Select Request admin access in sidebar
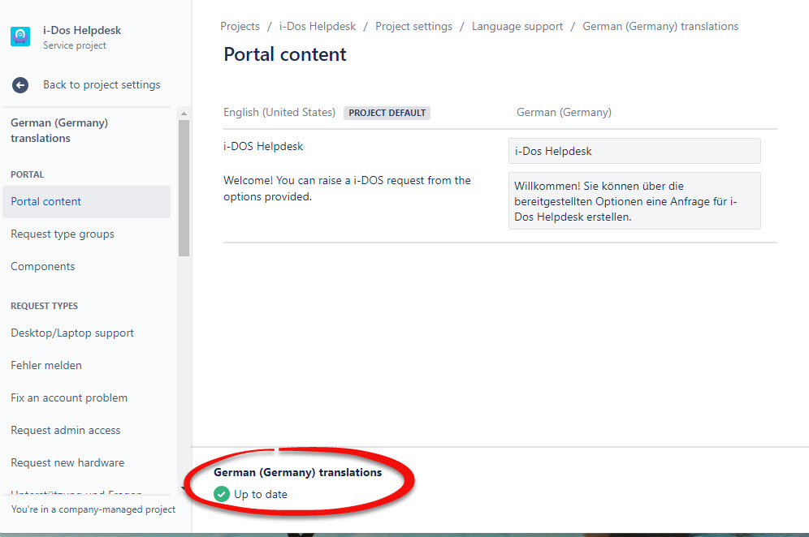Screen dimensions: 809x537 [x=66, y=430]
